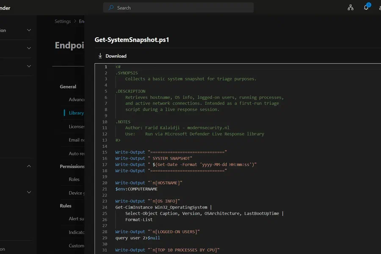Image resolution: width=381 pixels, height=254 pixels.
Task: Select the Indicators entry under Rules
Action: [x=77, y=232]
